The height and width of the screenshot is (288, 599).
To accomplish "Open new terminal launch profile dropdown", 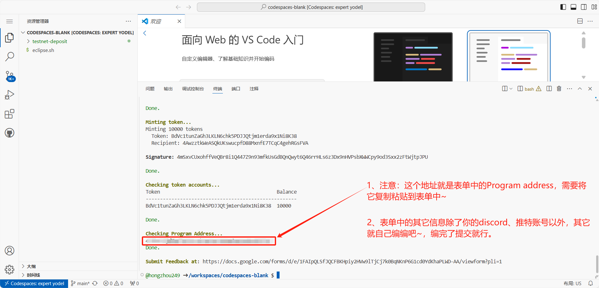I will (x=511, y=89).
